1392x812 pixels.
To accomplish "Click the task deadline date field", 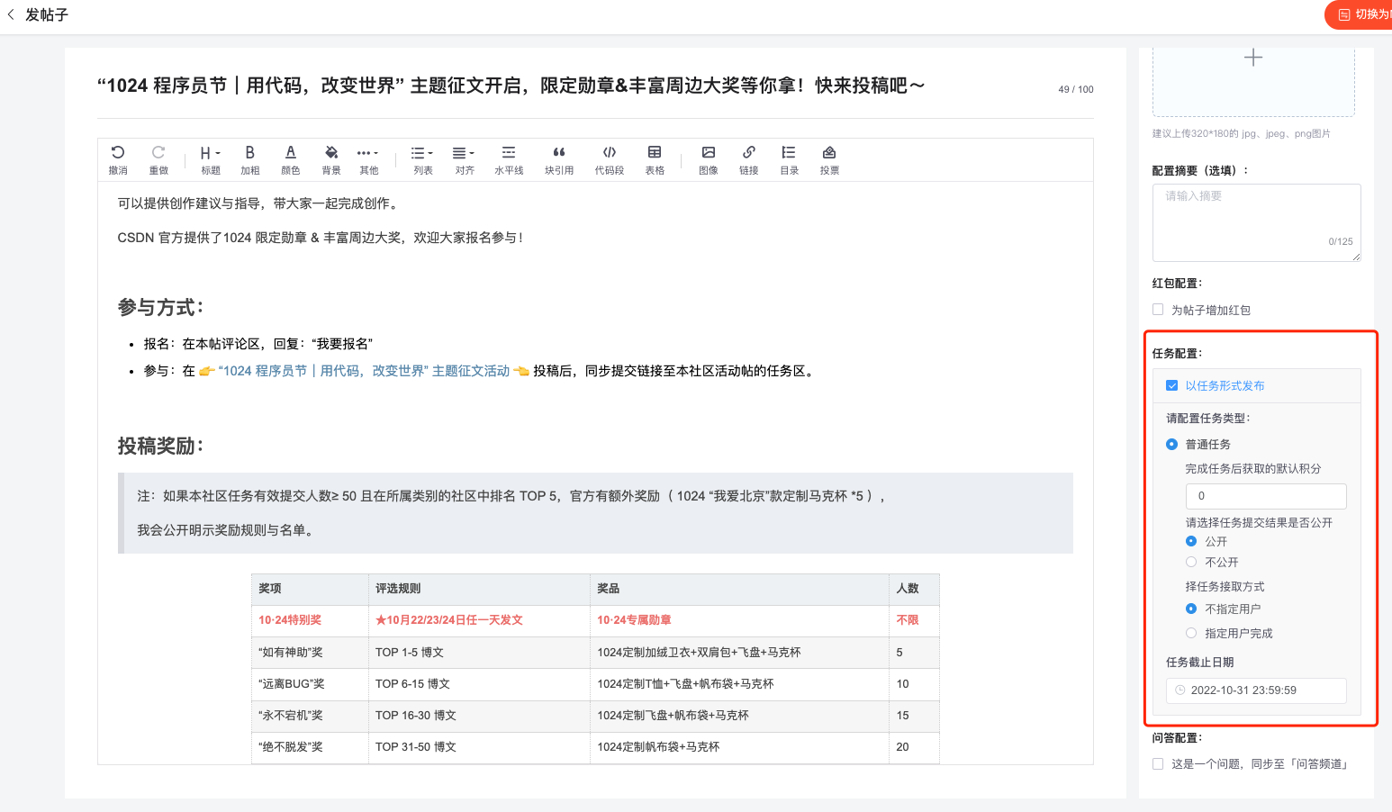I will (x=1257, y=690).
